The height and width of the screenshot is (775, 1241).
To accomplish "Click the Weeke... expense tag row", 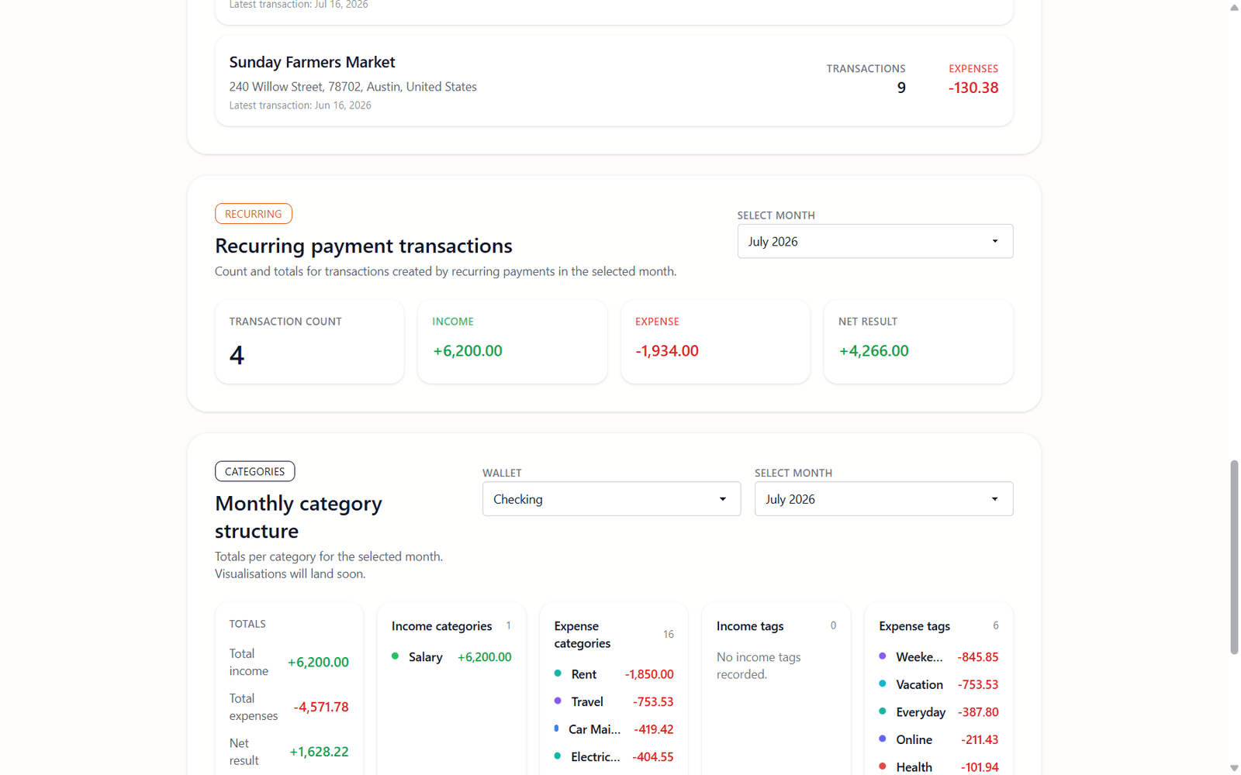I will (x=939, y=657).
